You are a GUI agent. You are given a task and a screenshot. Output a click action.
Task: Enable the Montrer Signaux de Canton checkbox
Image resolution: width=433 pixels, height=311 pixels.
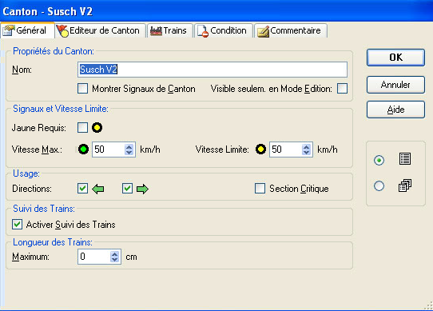point(82,89)
